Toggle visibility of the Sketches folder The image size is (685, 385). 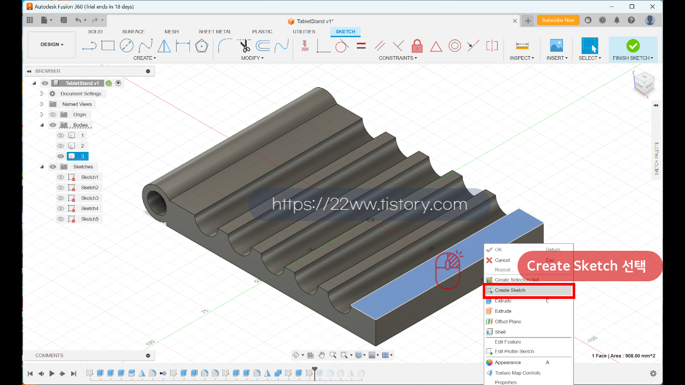point(53,166)
